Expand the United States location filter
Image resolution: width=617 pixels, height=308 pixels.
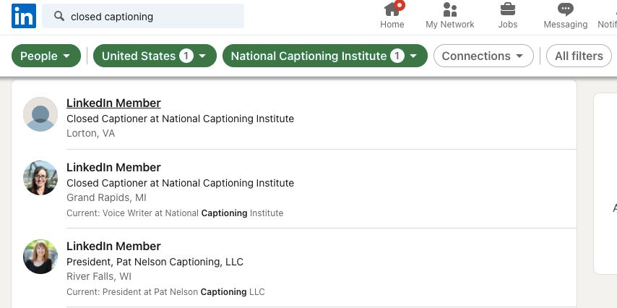[x=155, y=56]
